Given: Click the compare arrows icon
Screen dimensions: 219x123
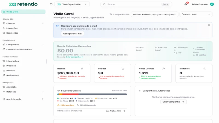Looking at the screenshot, I should coord(111,14).
